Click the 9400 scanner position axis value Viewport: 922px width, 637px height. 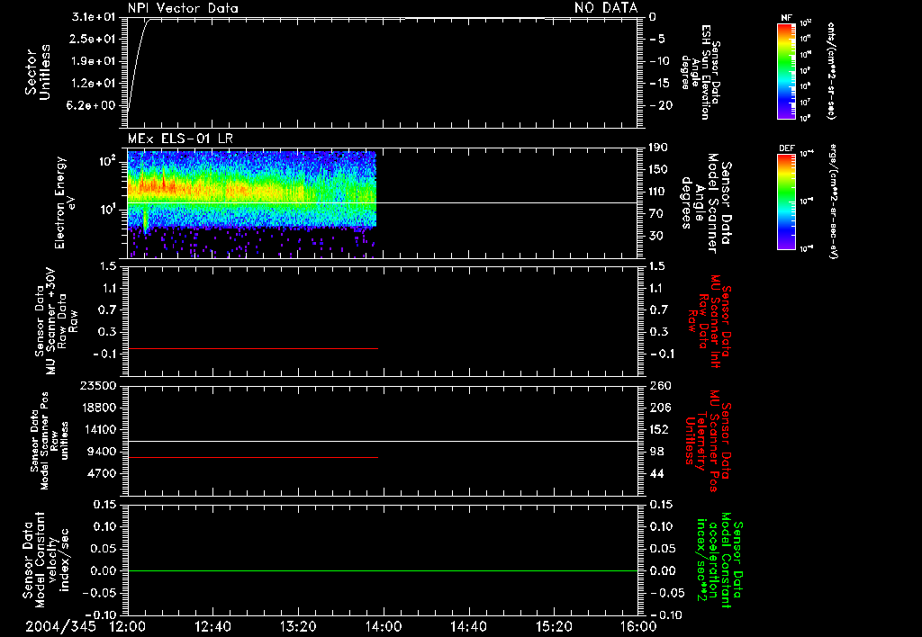pos(101,452)
